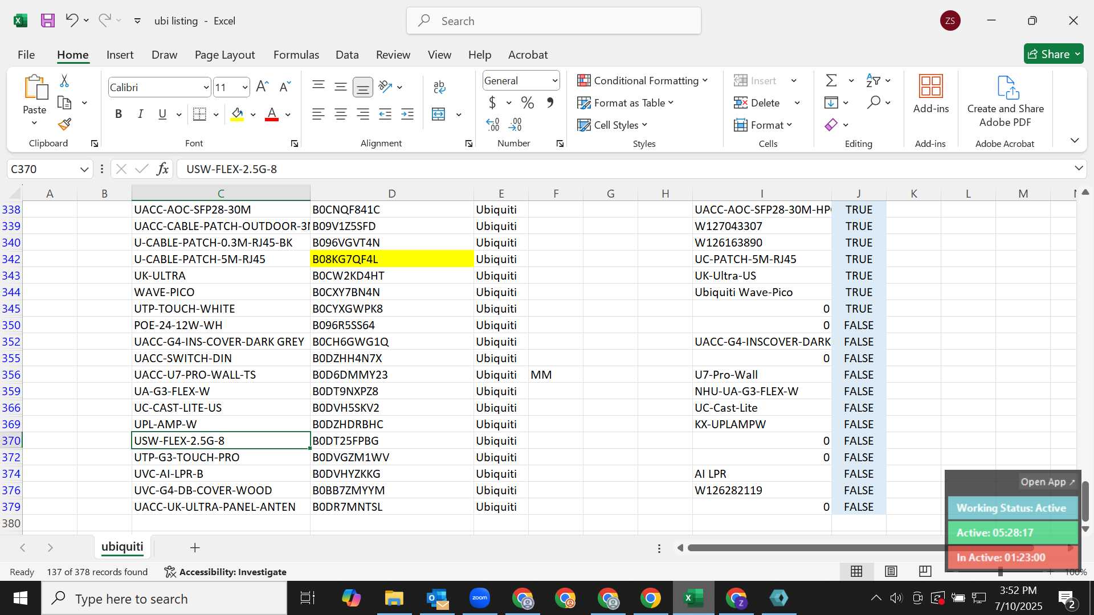Click the Format Painter brush icon

click(x=64, y=124)
